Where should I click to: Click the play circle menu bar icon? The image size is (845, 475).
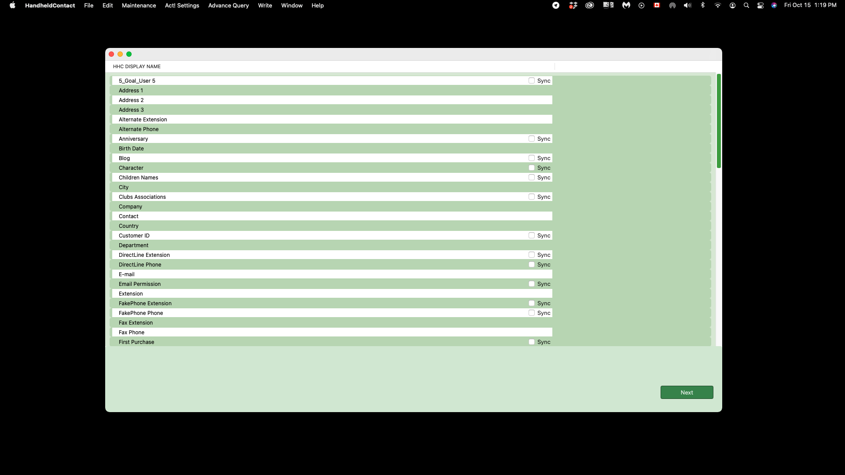click(642, 5)
